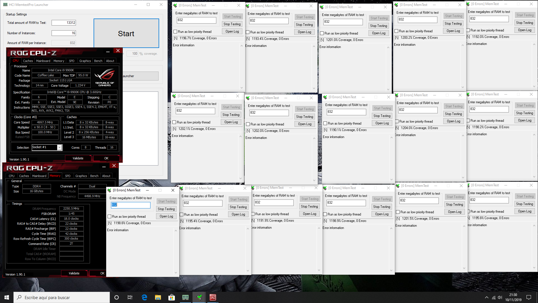Open Task View on the taskbar
This screenshot has height=303, width=538.
[x=130, y=297]
